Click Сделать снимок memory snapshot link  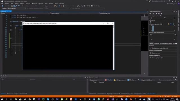156,53
